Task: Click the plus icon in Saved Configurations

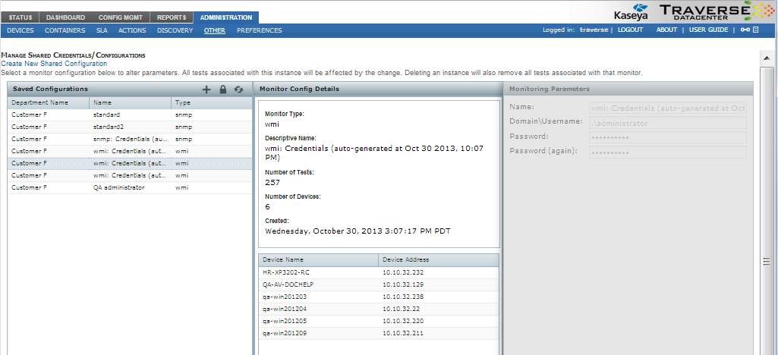Action: [206, 90]
